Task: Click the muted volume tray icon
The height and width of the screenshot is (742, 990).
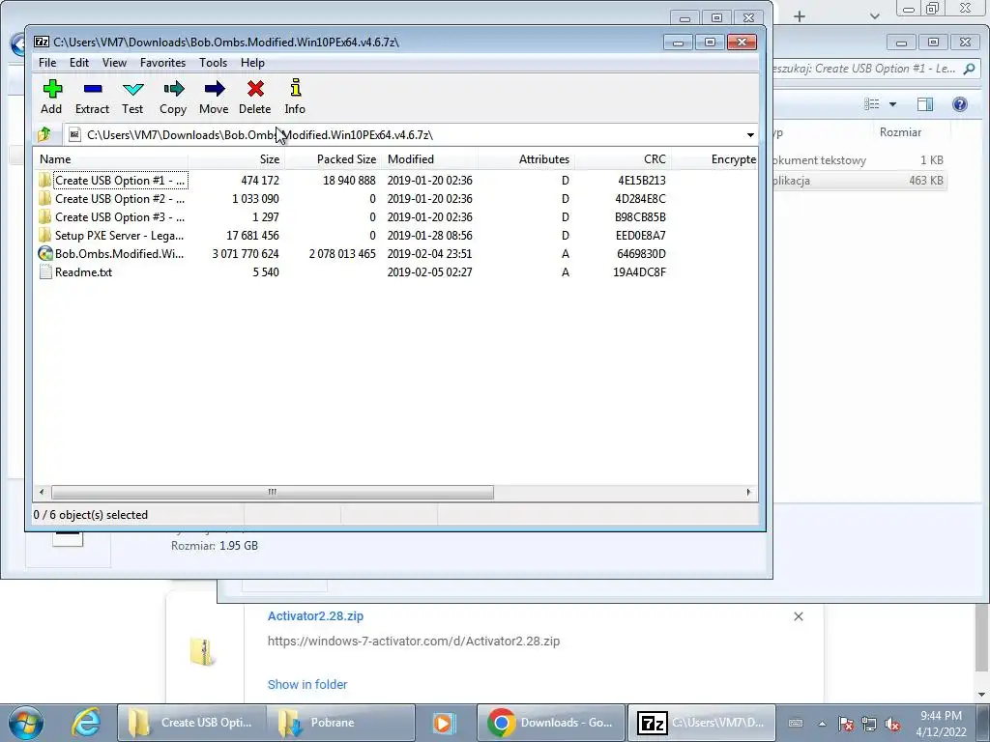Action: pyautogui.click(x=892, y=724)
